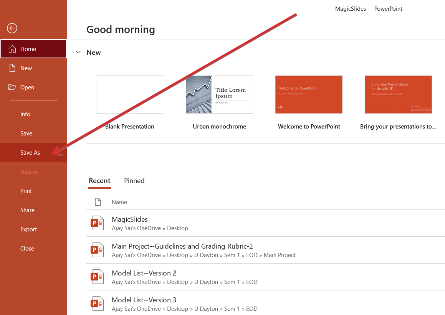Image resolution: width=445 pixels, height=315 pixels.
Task: Pick the Urban monochrome template
Action: pyautogui.click(x=219, y=95)
